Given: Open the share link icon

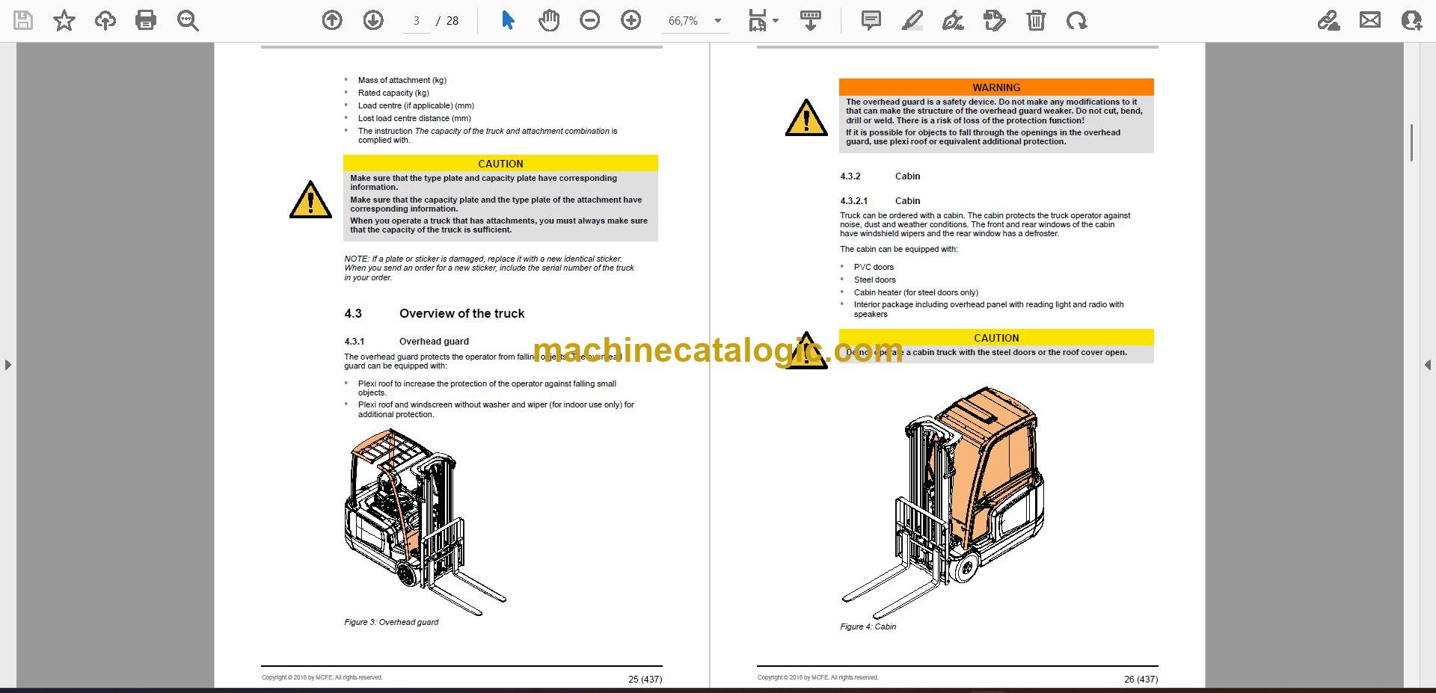Looking at the screenshot, I should (1329, 20).
